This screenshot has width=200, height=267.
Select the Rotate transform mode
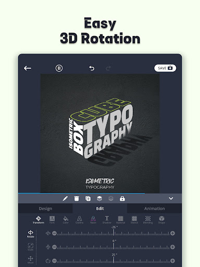31,234
